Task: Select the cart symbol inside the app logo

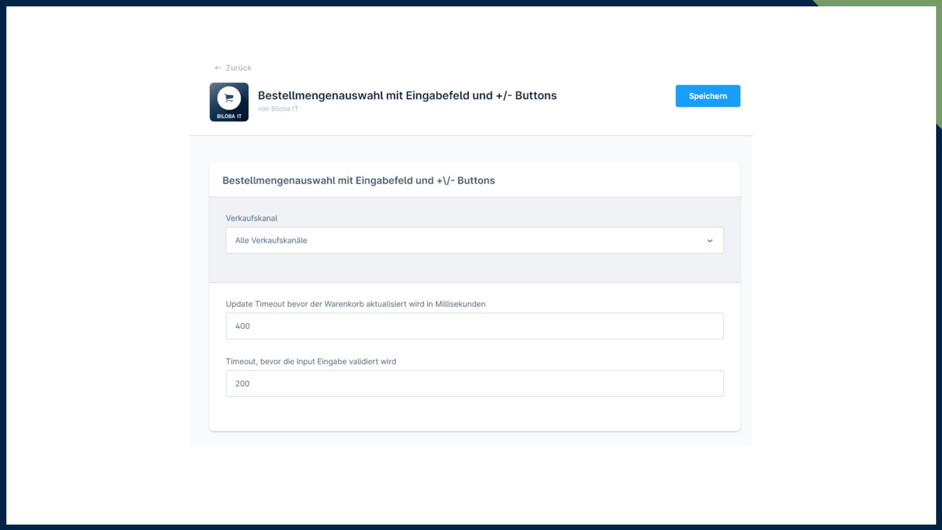Action: tap(229, 97)
